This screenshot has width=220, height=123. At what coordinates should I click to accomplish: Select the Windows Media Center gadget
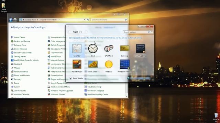coord(124,66)
